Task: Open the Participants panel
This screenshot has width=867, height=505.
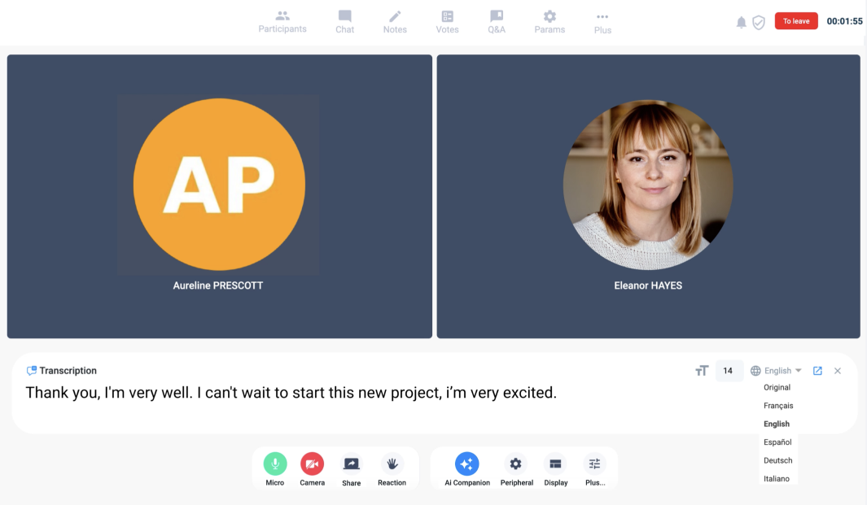Action: point(282,21)
